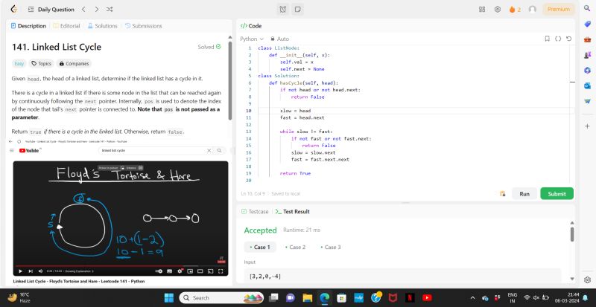Go to previous question arrow
The image size is (596, 307).
click(x=83, y=10)
